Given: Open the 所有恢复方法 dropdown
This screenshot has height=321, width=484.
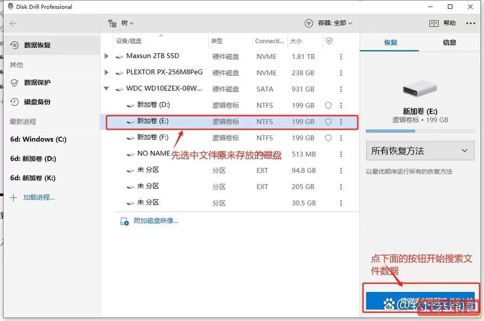Looking at the screenshot, I should pyautogui.click(x=420, y=151).
